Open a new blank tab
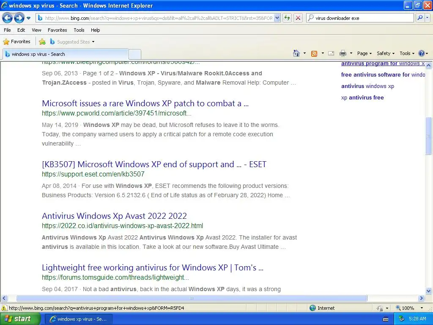433x325 pixels. [x=135, y=54]
